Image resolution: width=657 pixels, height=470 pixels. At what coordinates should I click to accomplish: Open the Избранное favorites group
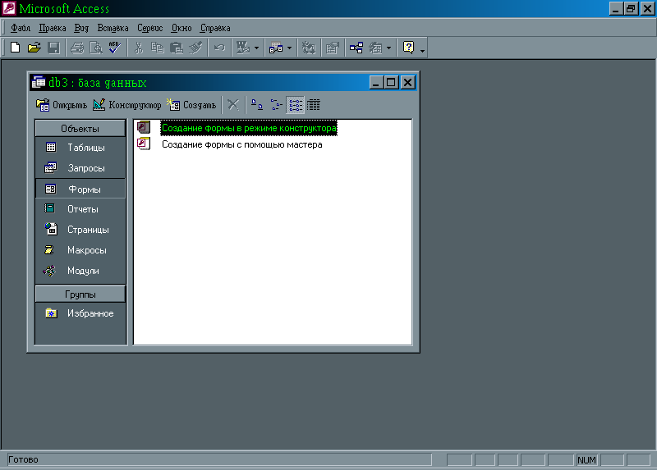pos(80,313)
